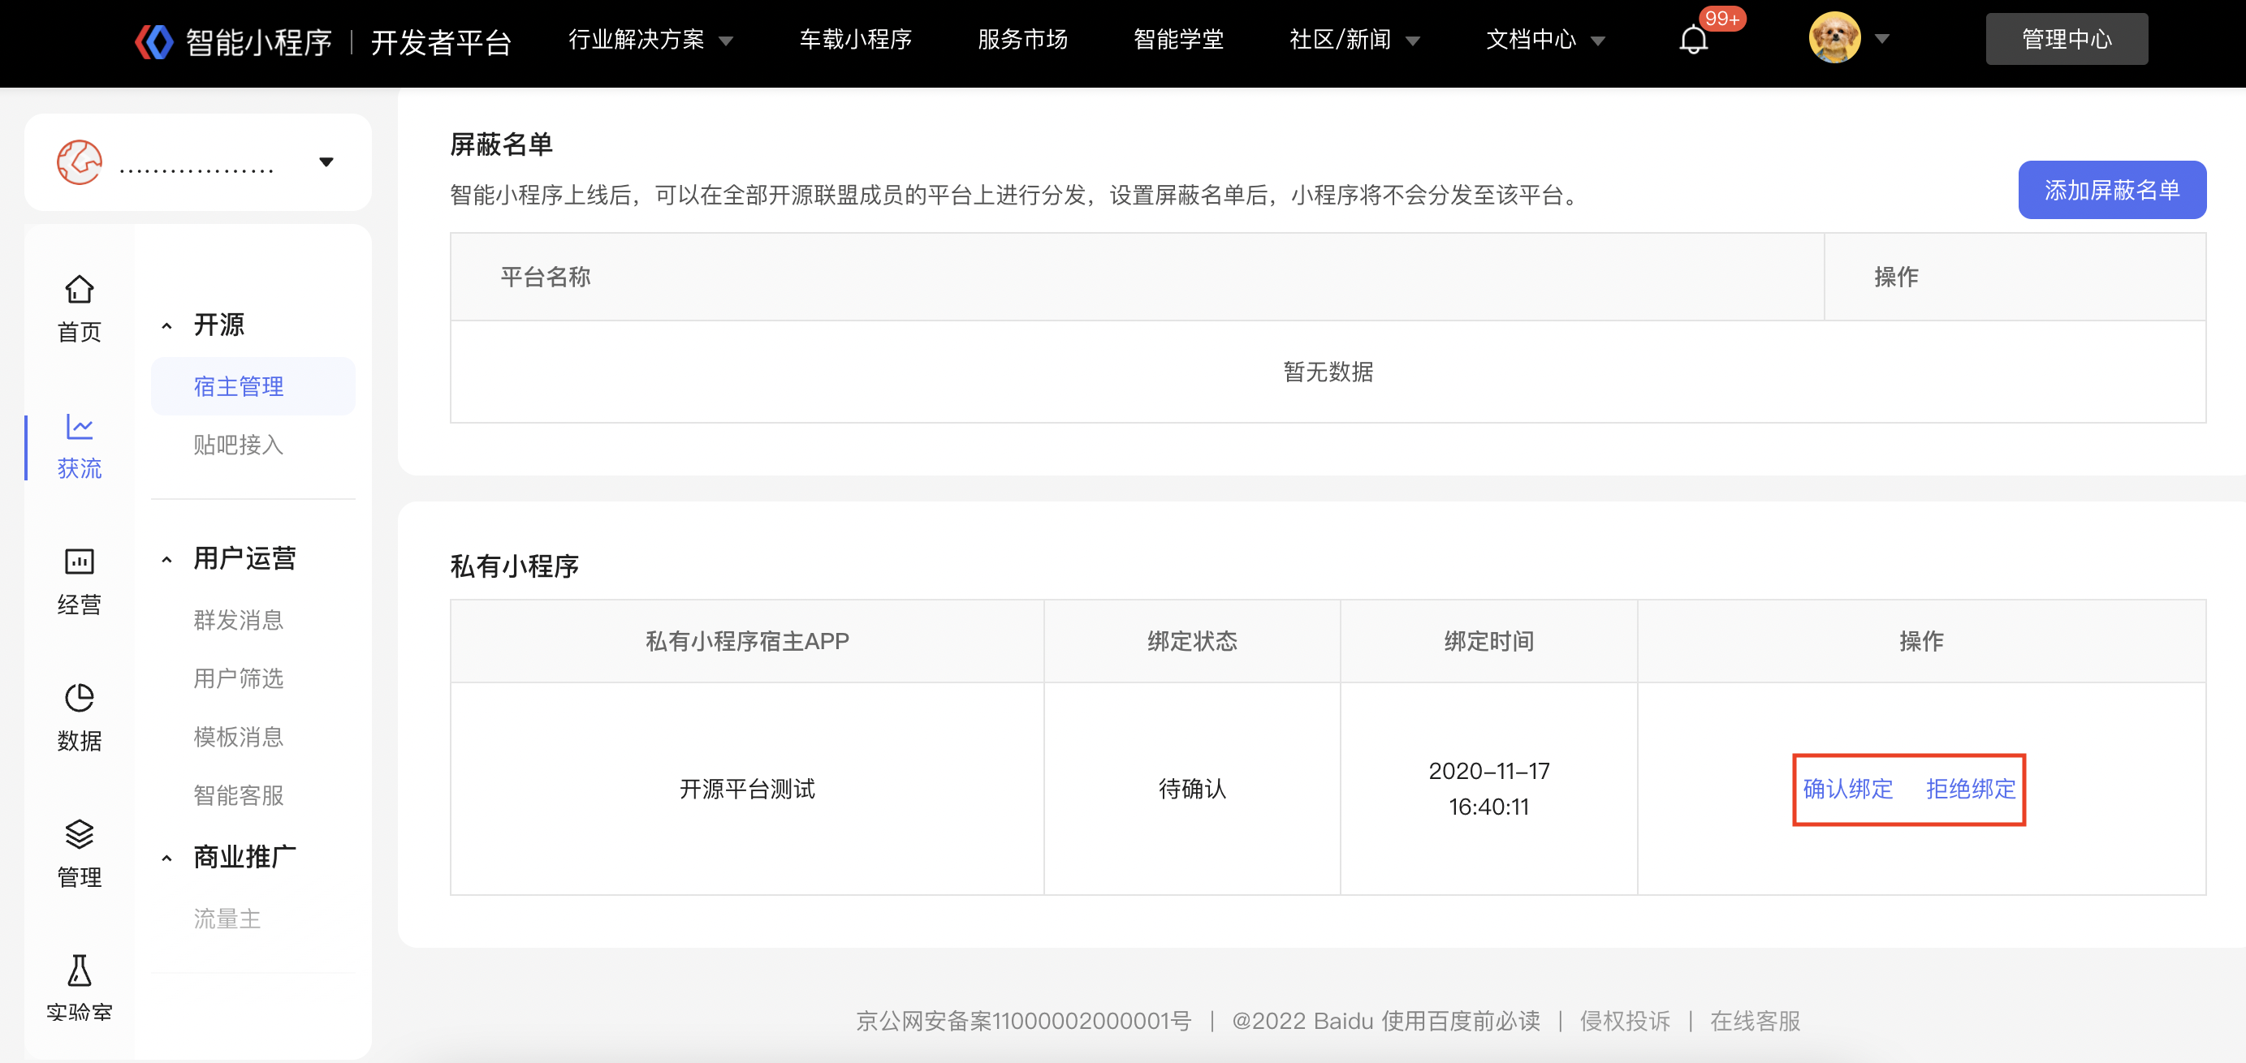Image resolution: width=2246 pixels, height=1063 pixels.
Task: Click the 私有小程序 section heading
Action: pyautogui.click(x=515, y=566)
